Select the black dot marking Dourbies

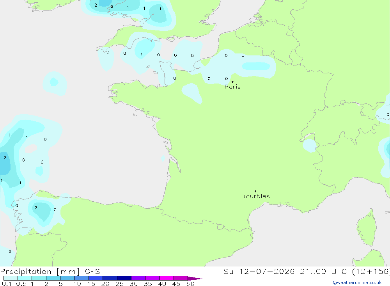(x=255, y=191)
